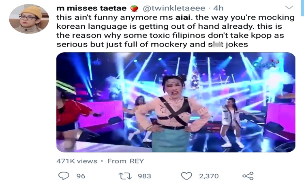Play the embedded video thumbnail
This screenshot has height=182, width=304.
pyautogui.click(x=176, y=102)
